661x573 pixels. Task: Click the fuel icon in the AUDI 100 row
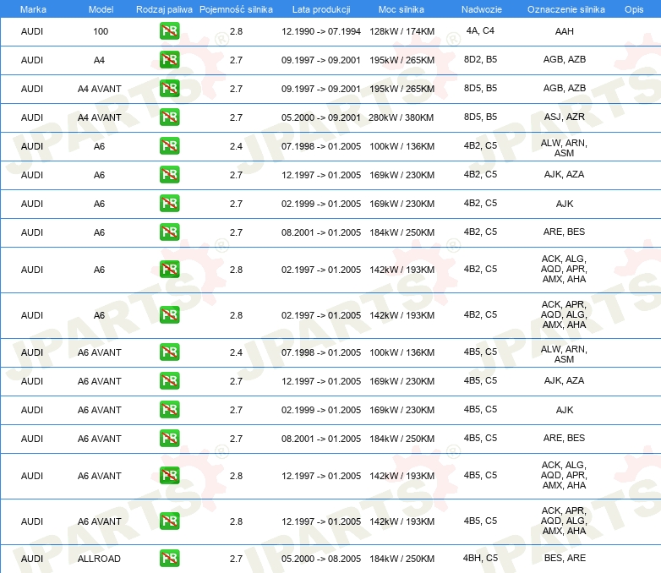pos(169,30)
